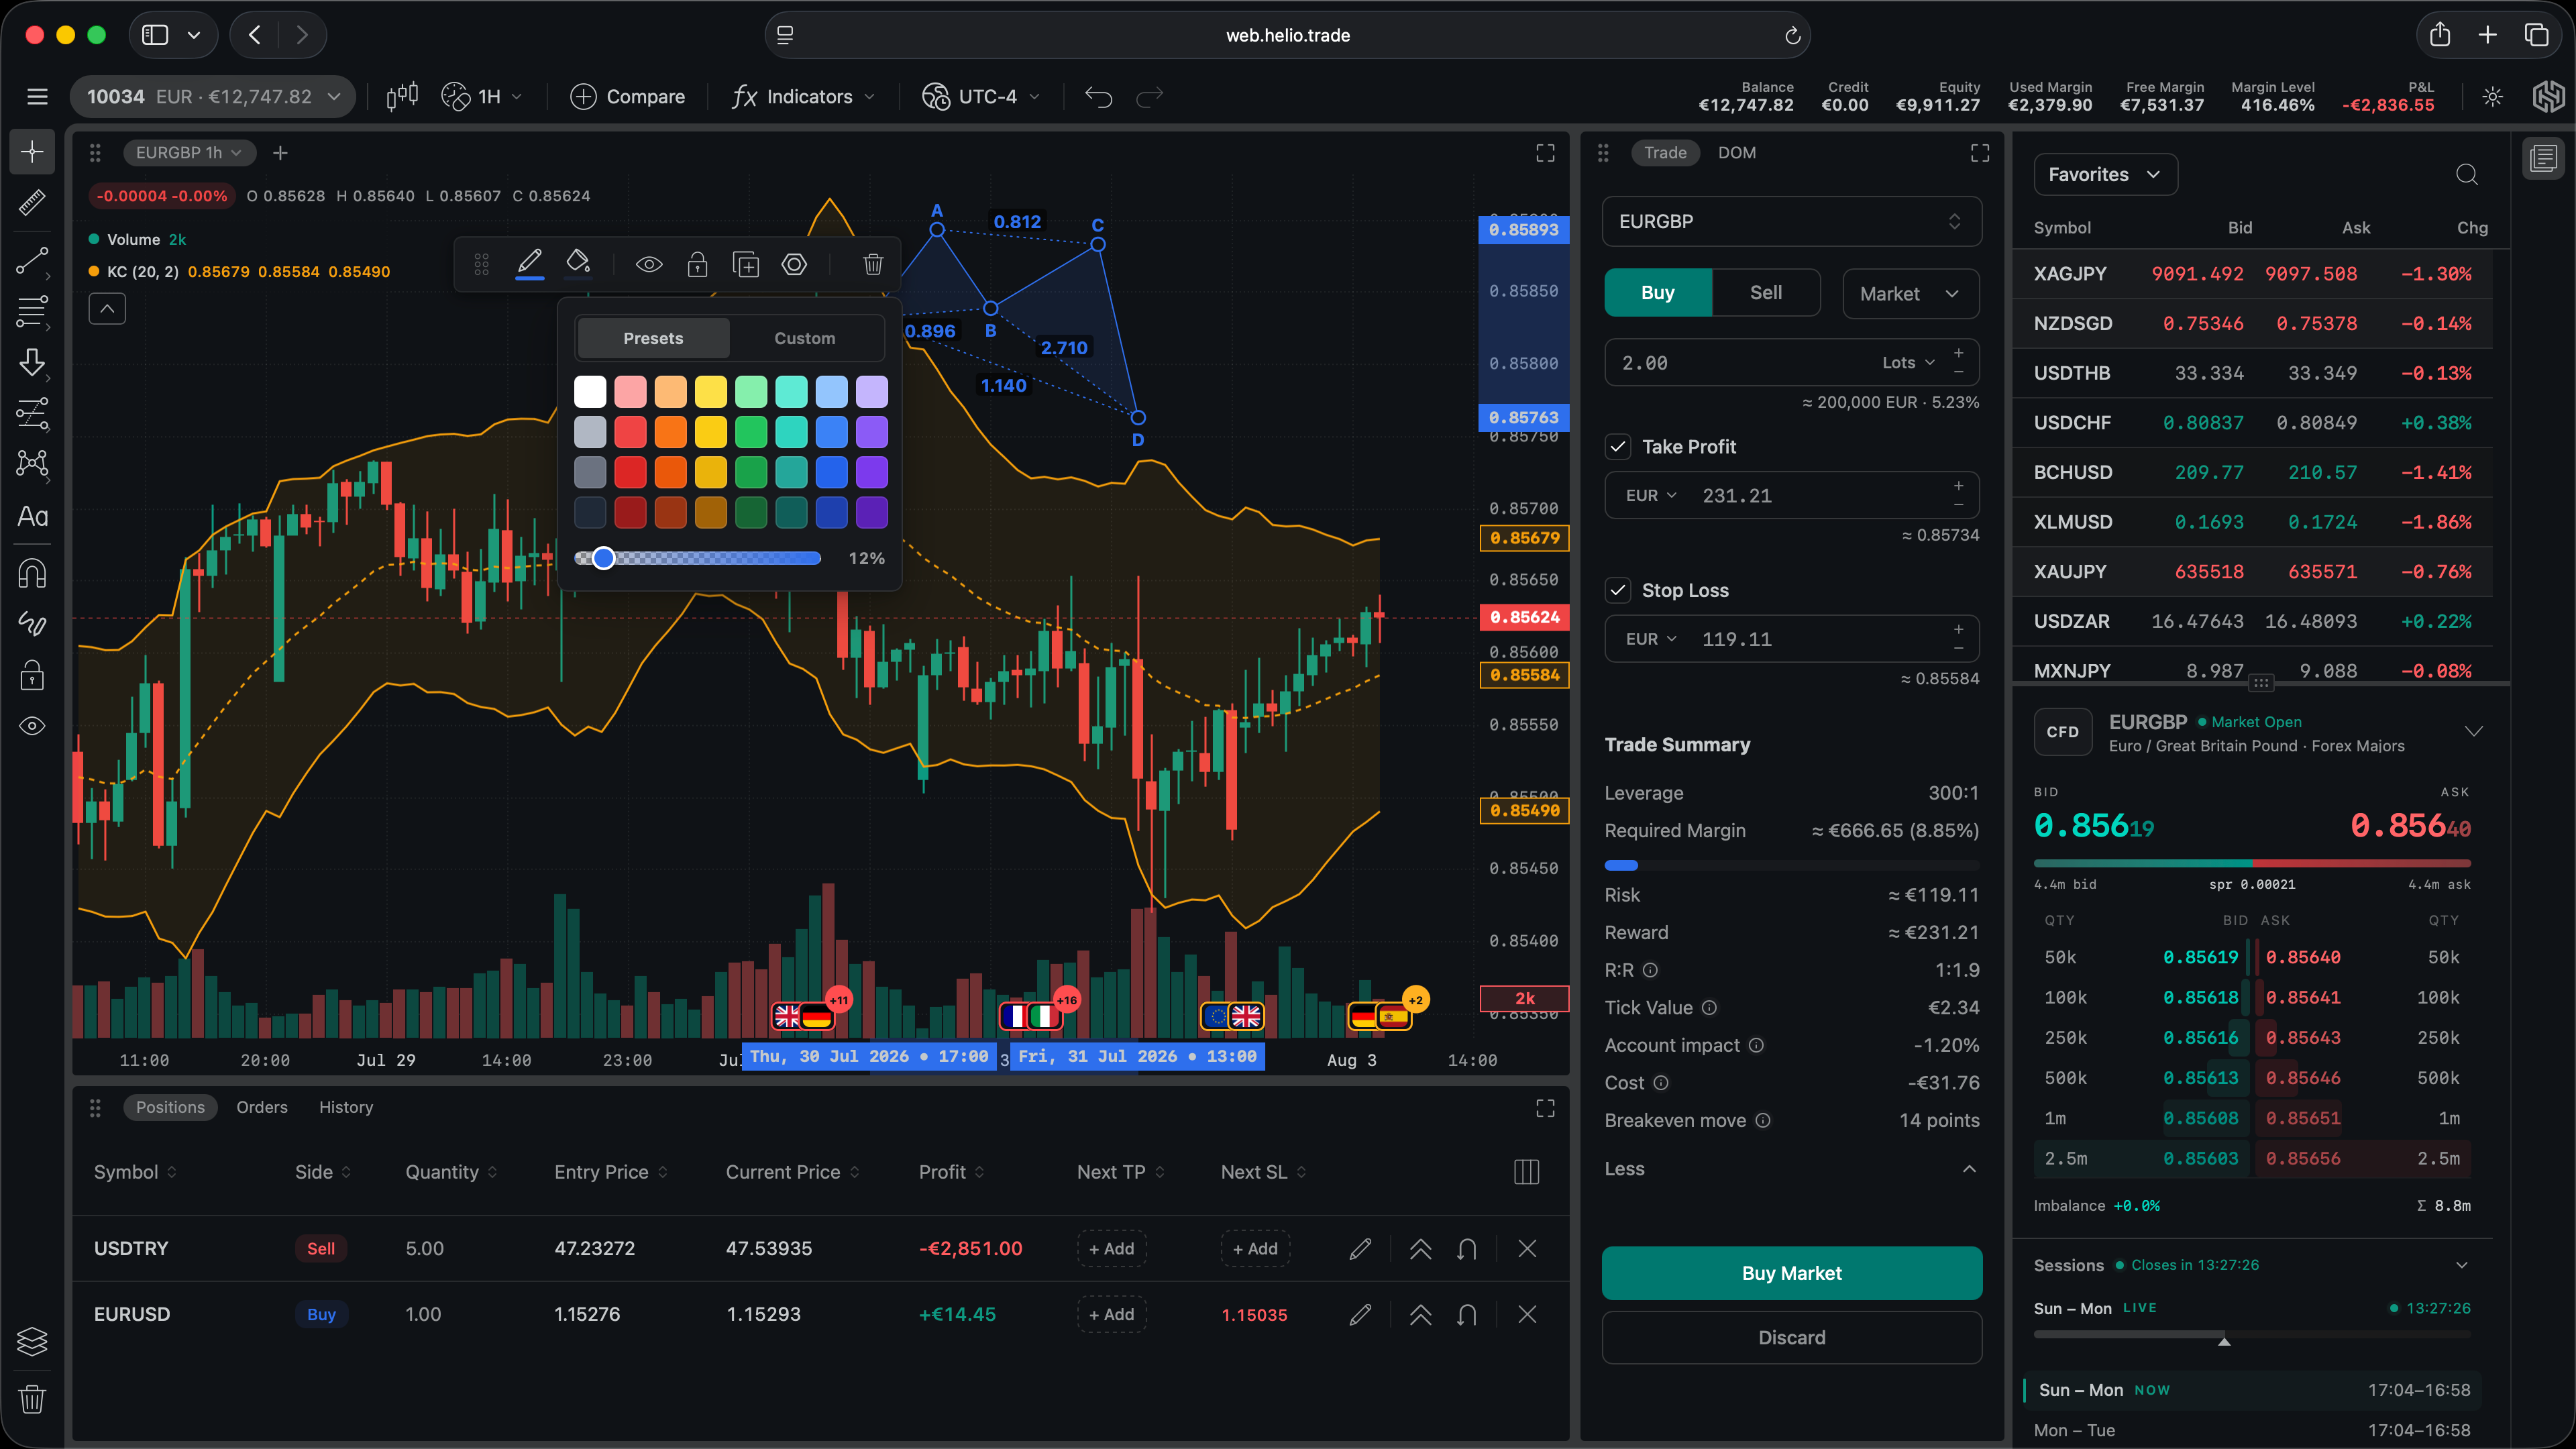Image resolution: width=2576 pixels, height=1449 pixels.
Task: Select the ruler measure tool in sidebar
Action: (x=32, y=203)
